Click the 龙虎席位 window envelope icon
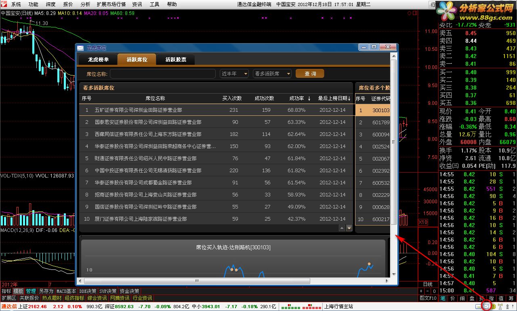Image resolution: width=517 pixels, height=311 pixels. click(x=80, y=48)
